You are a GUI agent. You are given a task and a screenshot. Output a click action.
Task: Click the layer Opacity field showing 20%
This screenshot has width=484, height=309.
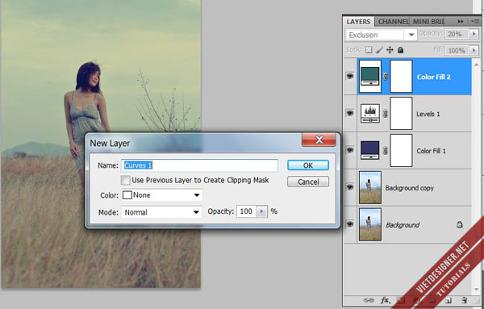point(457,34)
